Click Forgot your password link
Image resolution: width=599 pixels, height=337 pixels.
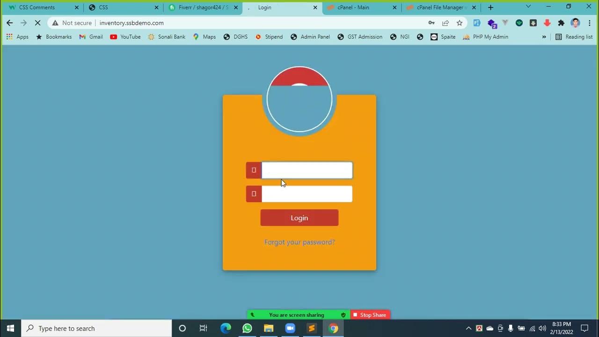pos(299,242)
